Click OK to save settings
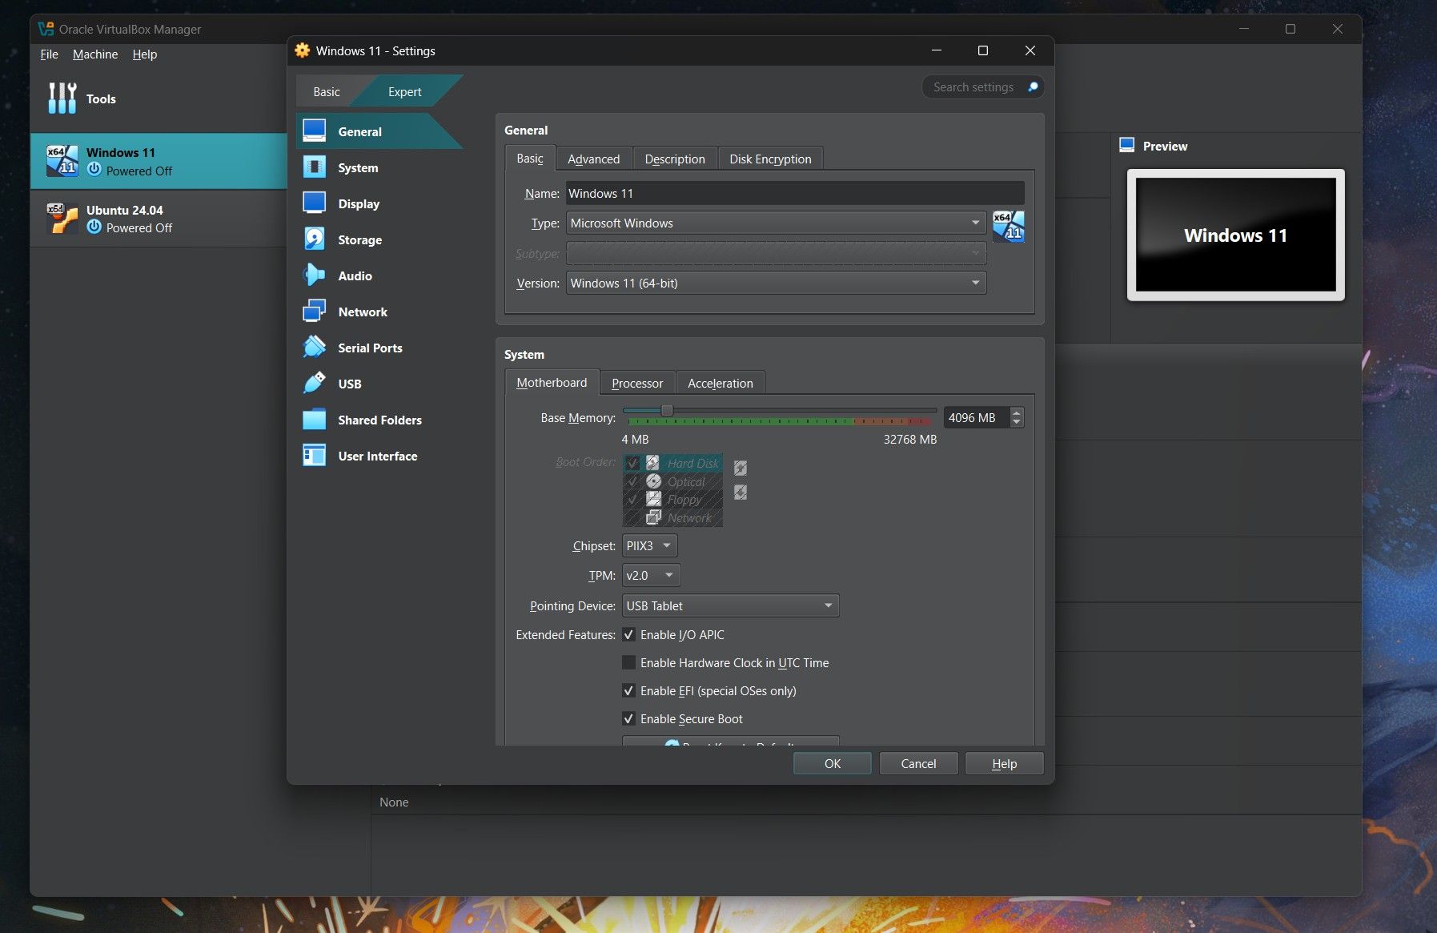 pyautogui.click(x=833, y=763)
